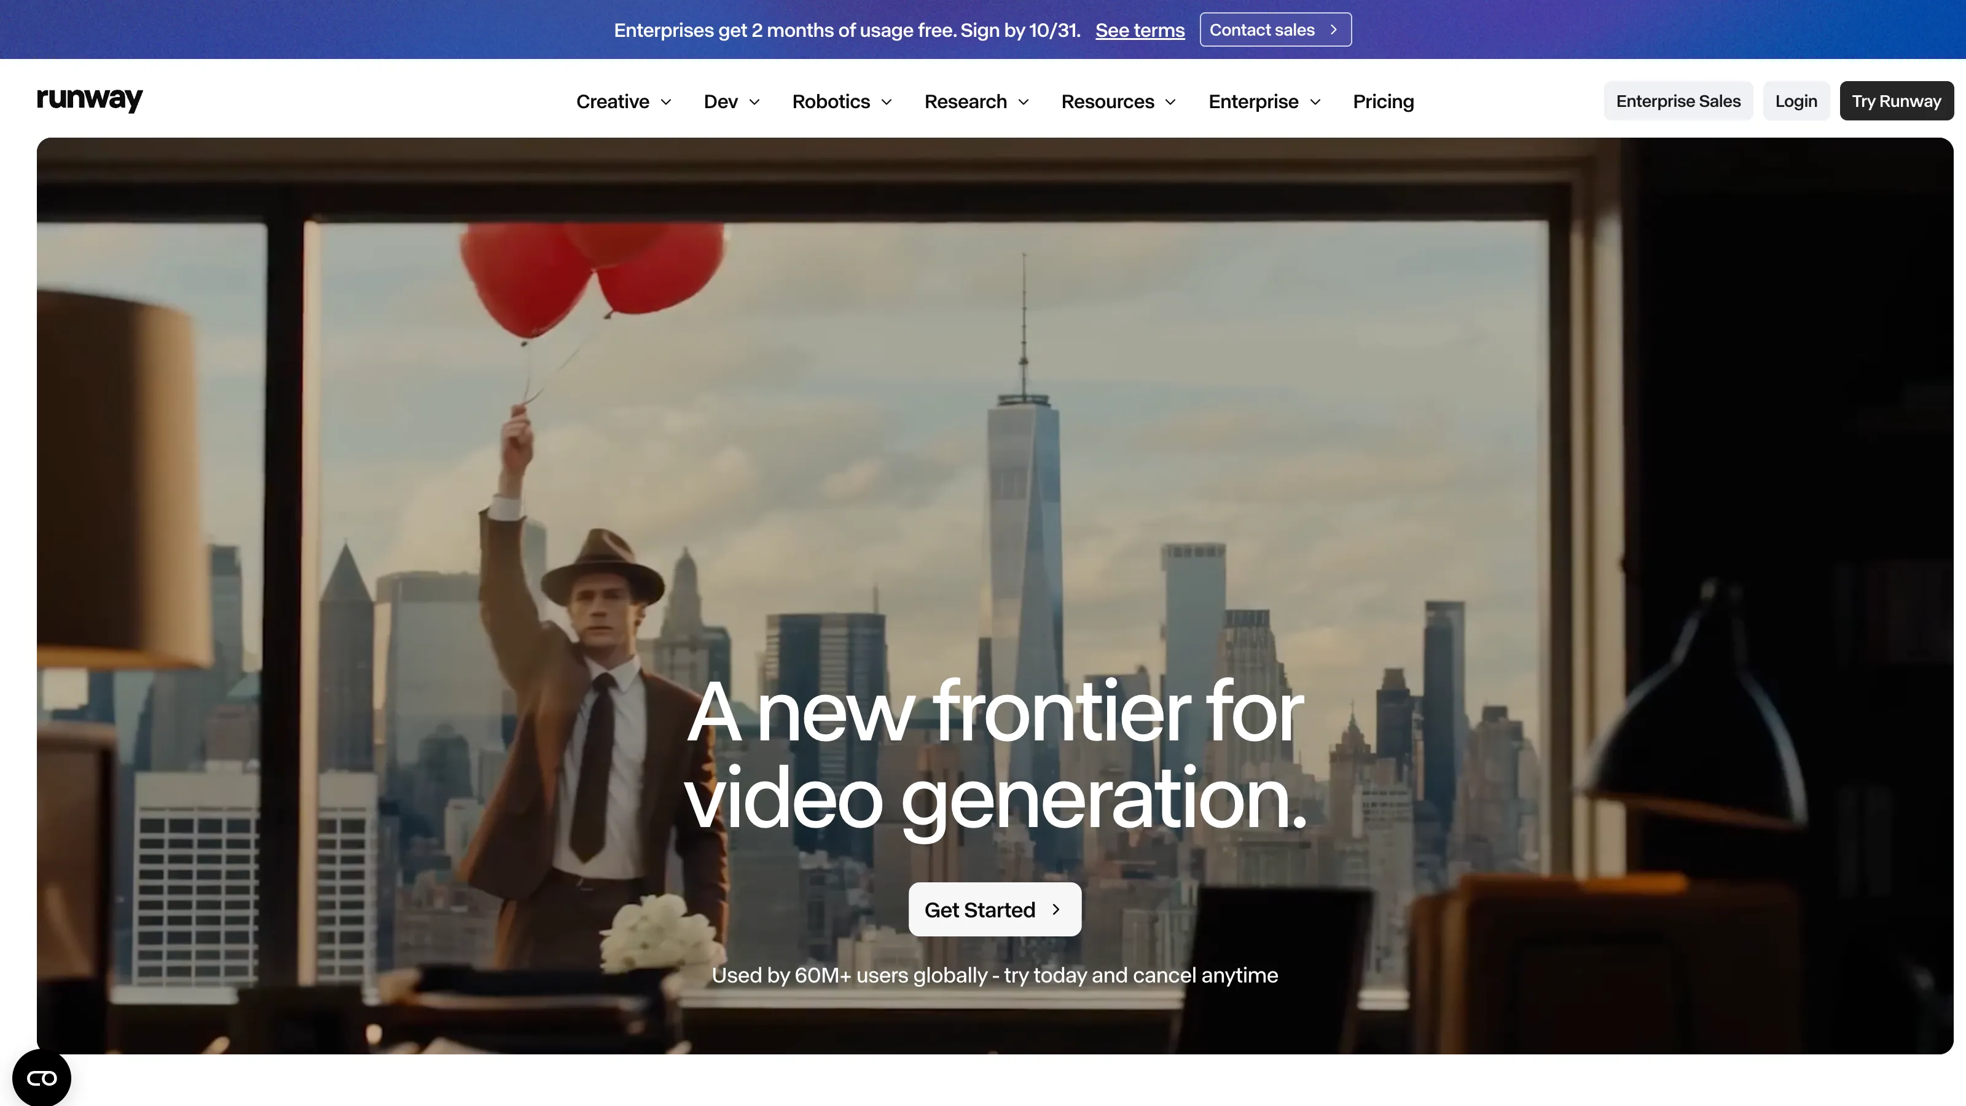
Task: Click the Try Runway button
Action: pyautogui.click(x=1896, y=101)
